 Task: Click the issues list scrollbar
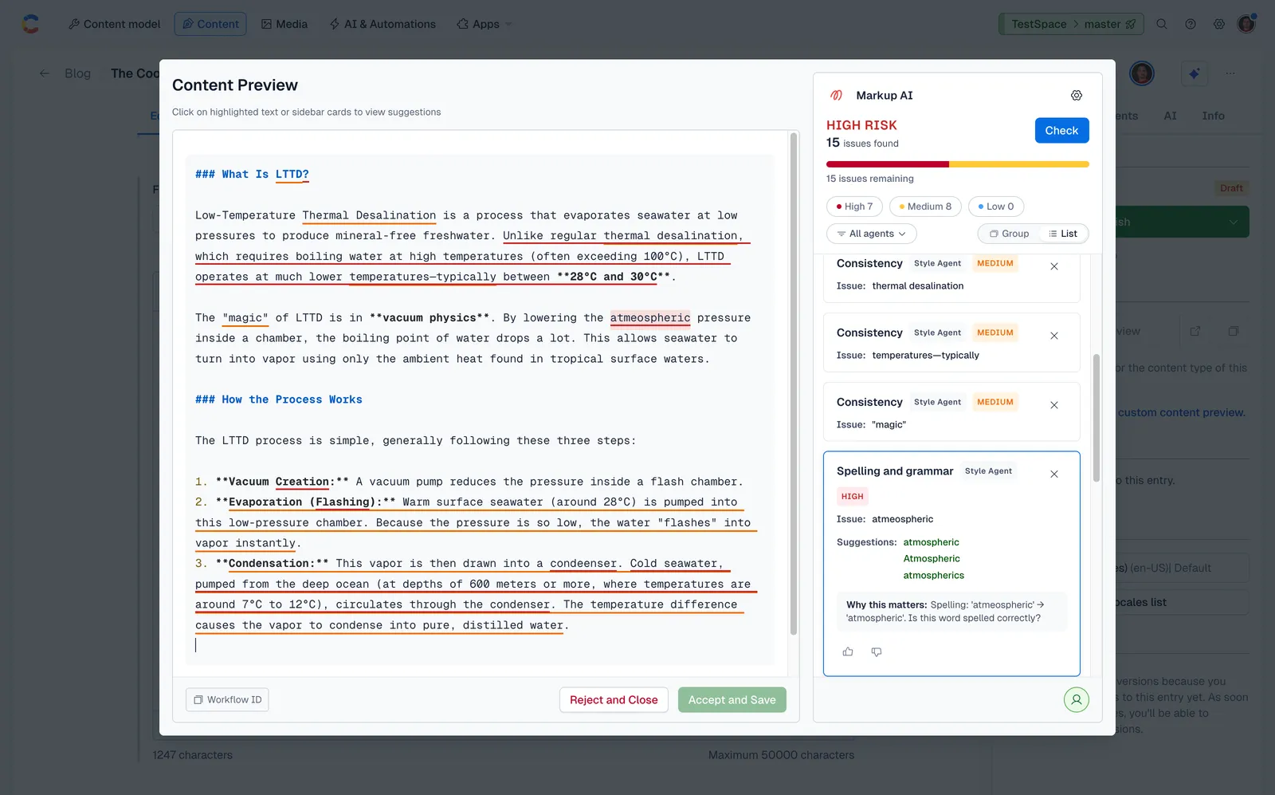(x=1096, y=418)
